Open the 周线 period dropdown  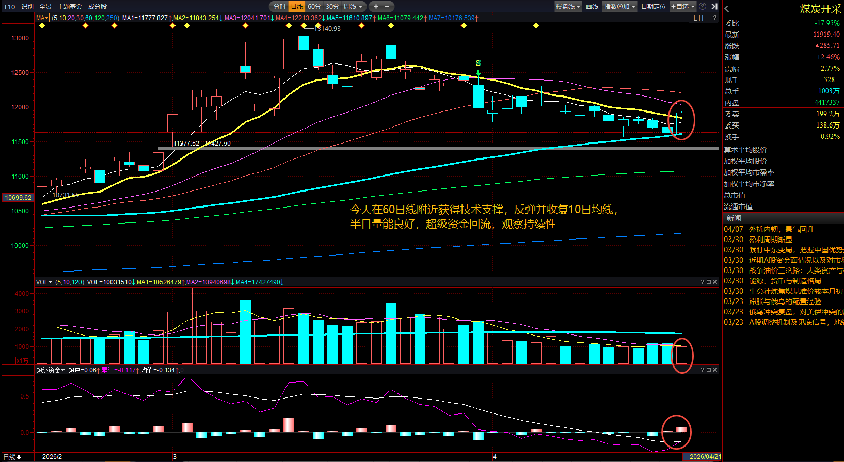click(353, 6)
